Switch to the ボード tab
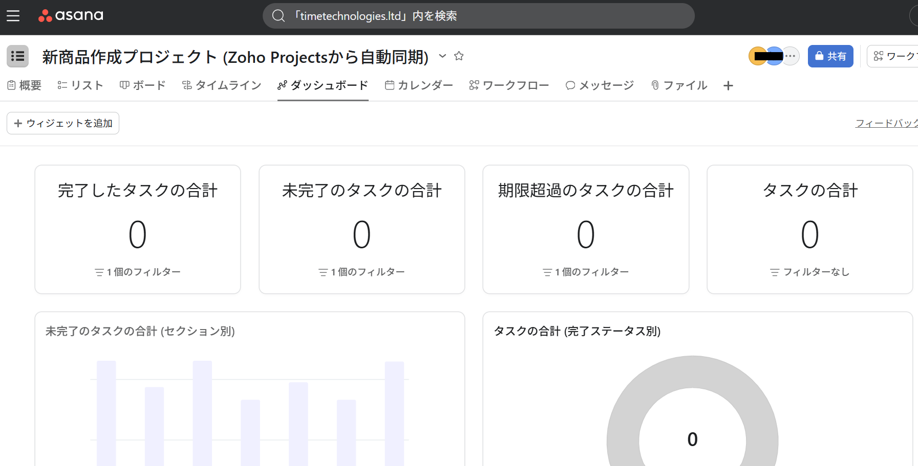Screen dimensions: 918x466 [x=142, y=85]
